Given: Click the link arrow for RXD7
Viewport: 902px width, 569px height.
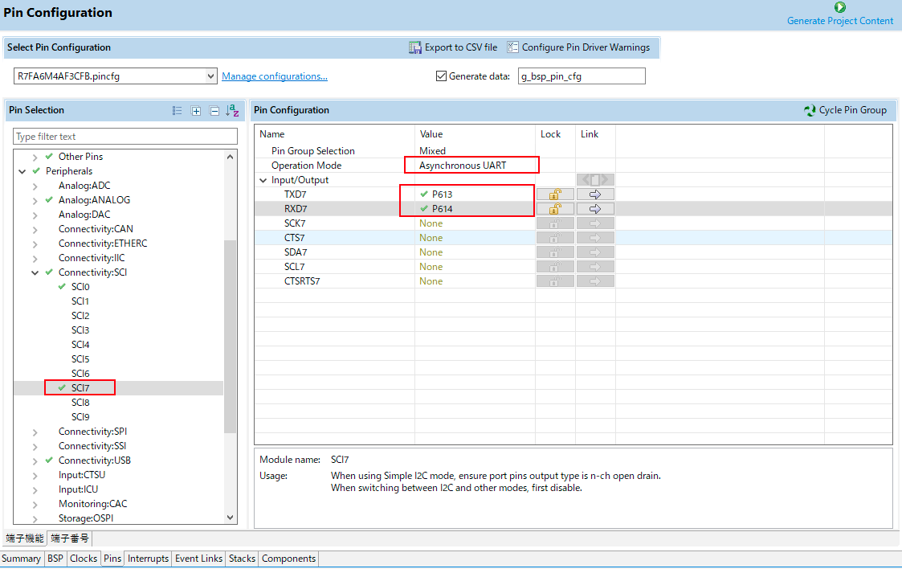Looking at the screenshot, I should pos(595,209).
